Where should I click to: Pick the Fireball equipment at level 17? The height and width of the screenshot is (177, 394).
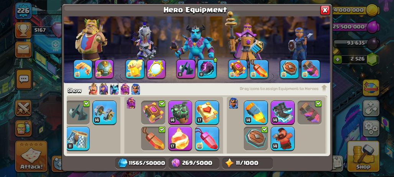click(x=180, y=138)
